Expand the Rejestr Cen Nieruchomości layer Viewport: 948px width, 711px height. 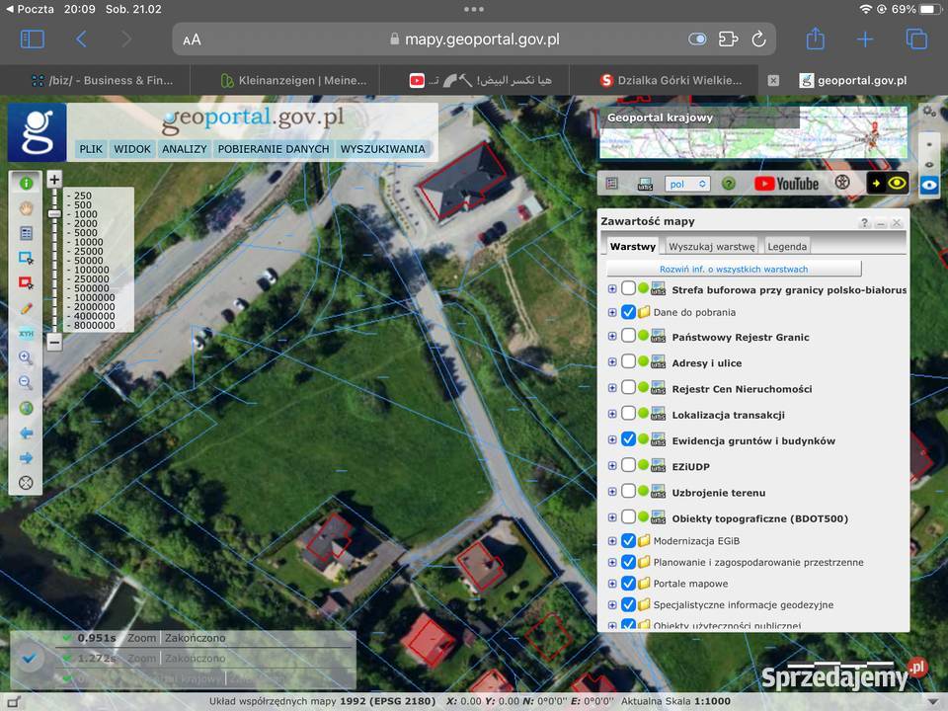612,389
